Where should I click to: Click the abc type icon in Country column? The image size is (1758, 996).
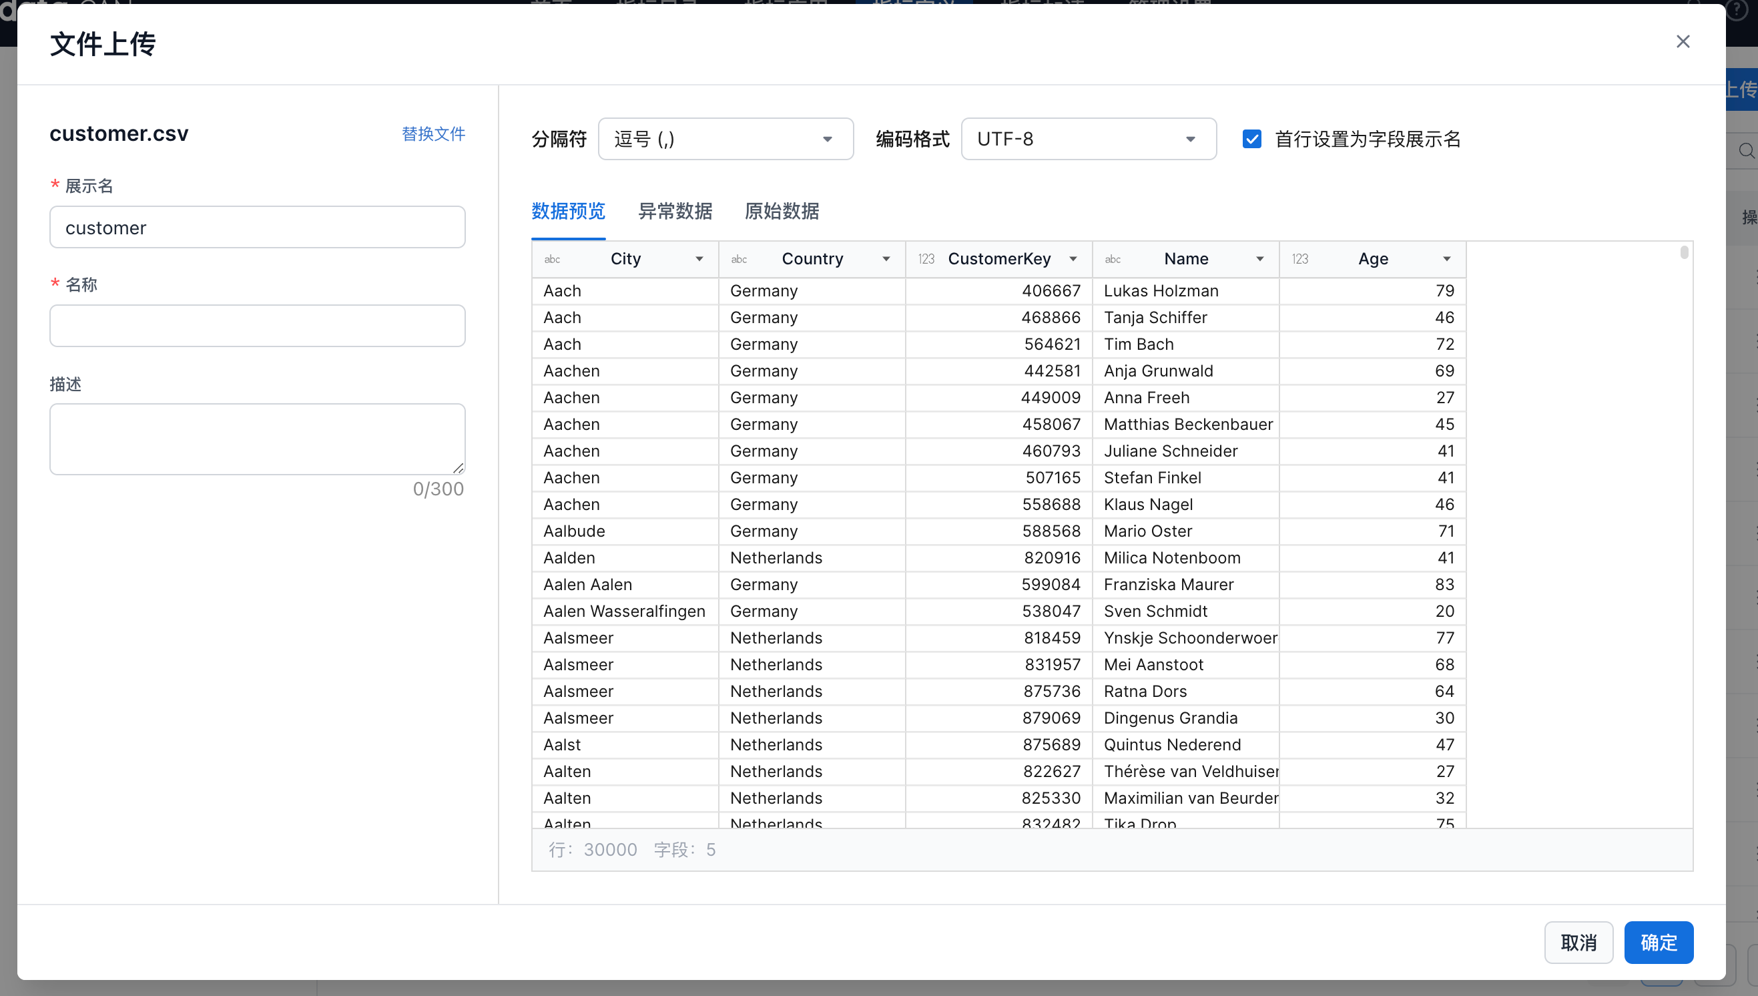coord(738,259)
